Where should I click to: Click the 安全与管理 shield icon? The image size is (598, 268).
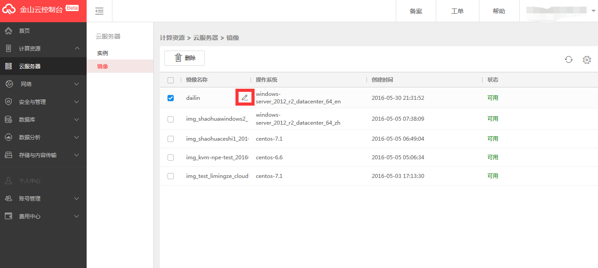tap(8, 102)
